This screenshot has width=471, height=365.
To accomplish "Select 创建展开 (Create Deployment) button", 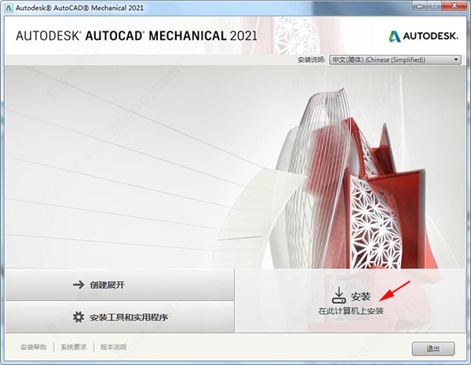I will pyautogui.click(x=120, y=284).
